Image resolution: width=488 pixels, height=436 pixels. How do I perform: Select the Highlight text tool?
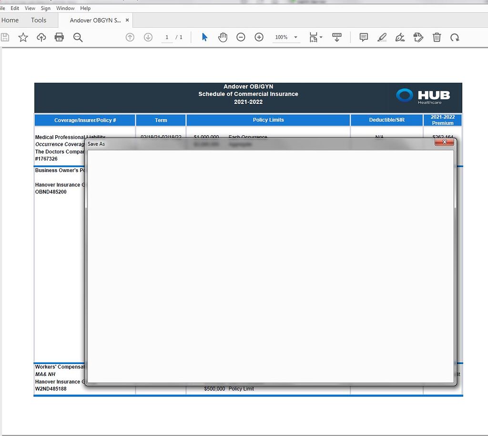(x=382, y=37)
